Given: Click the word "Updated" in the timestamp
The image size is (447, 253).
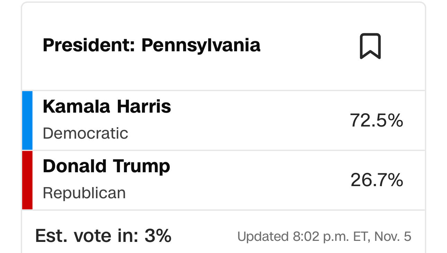Looking at the screenshot, I should click(263, 237).
